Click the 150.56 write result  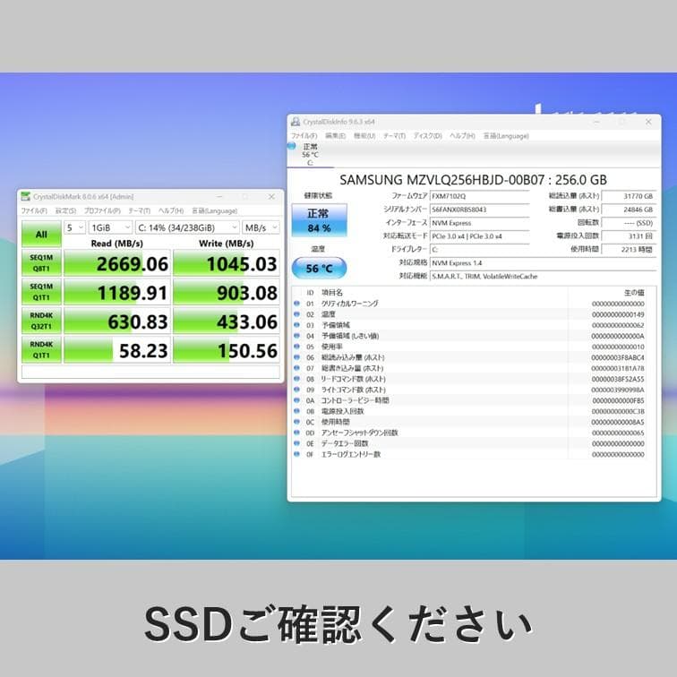pyautogui.click(x=227, y=350)
